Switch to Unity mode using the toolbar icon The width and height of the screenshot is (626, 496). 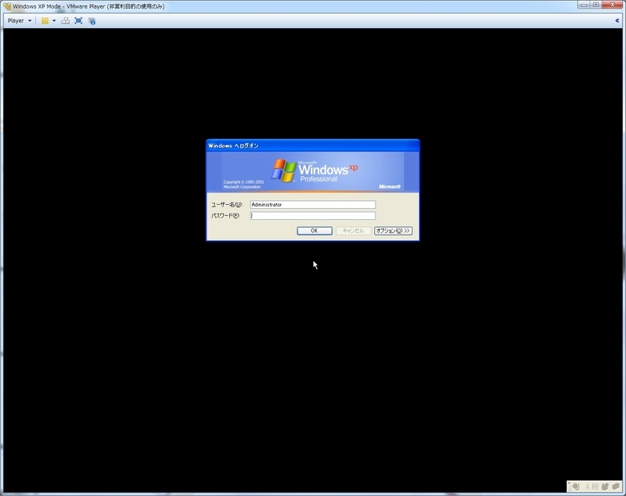[x=92, y=21]
